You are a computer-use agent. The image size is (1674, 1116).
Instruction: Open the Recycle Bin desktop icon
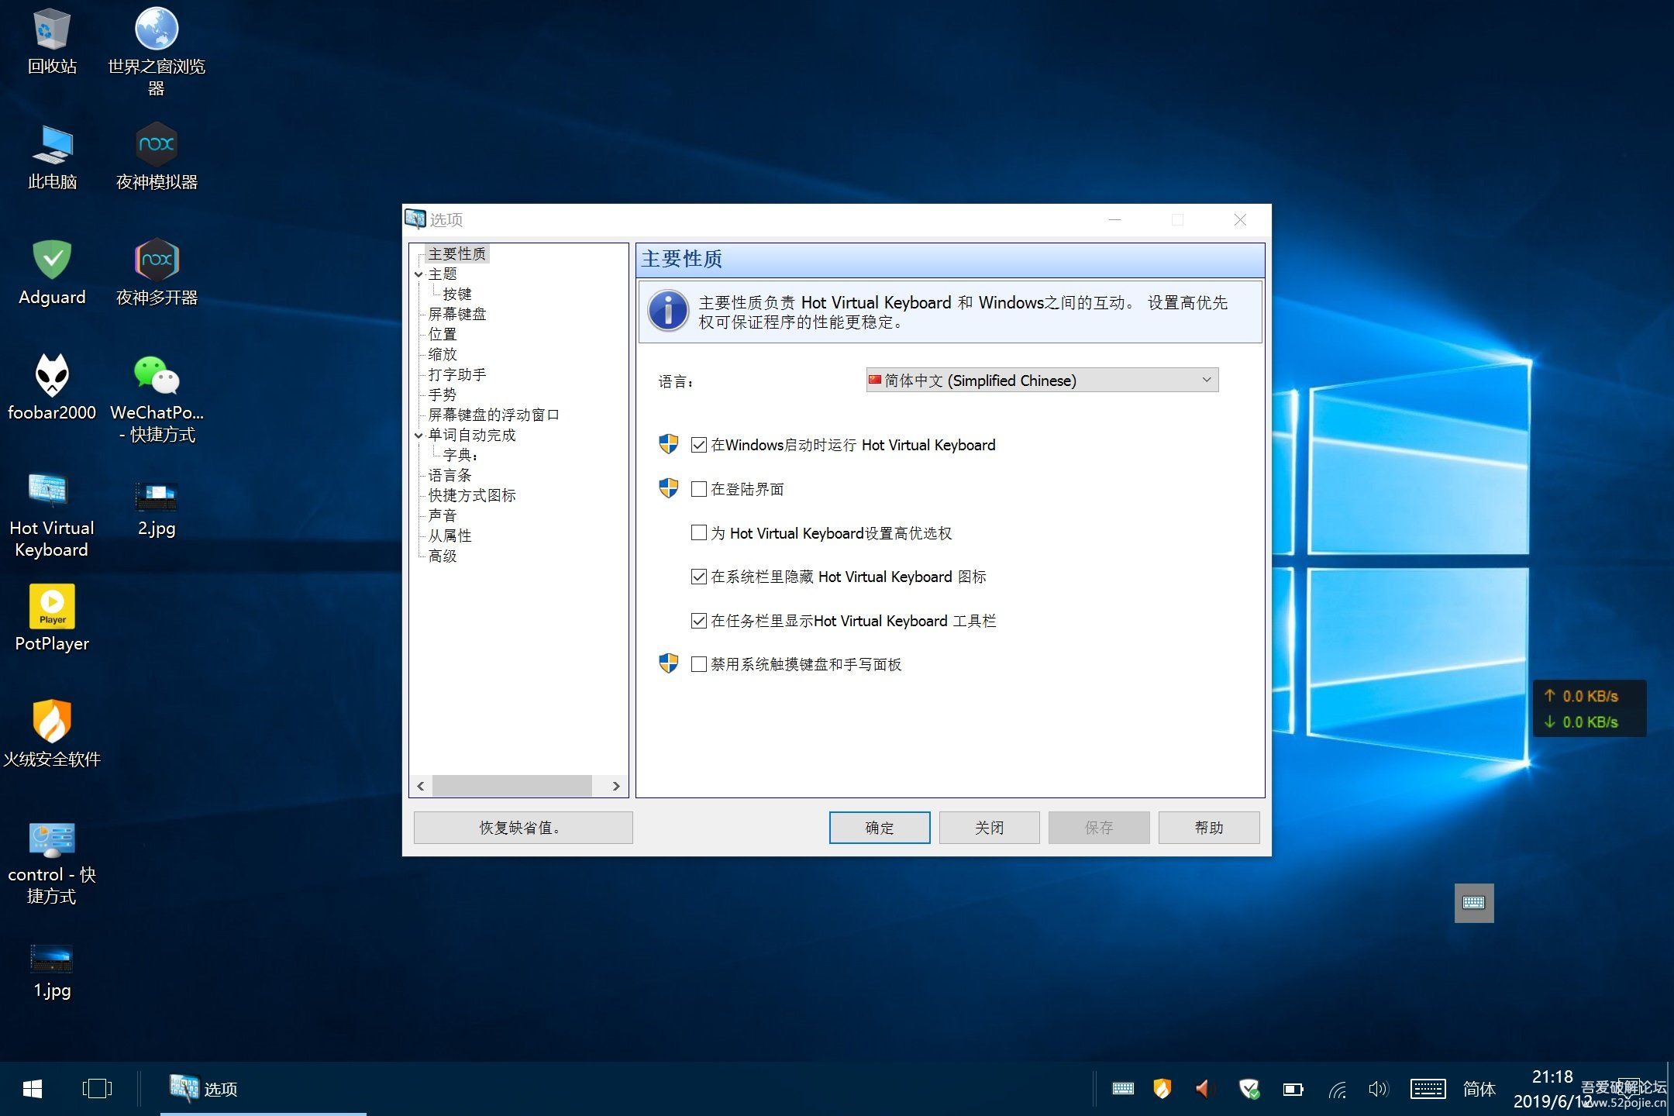(x=52, y=42)
